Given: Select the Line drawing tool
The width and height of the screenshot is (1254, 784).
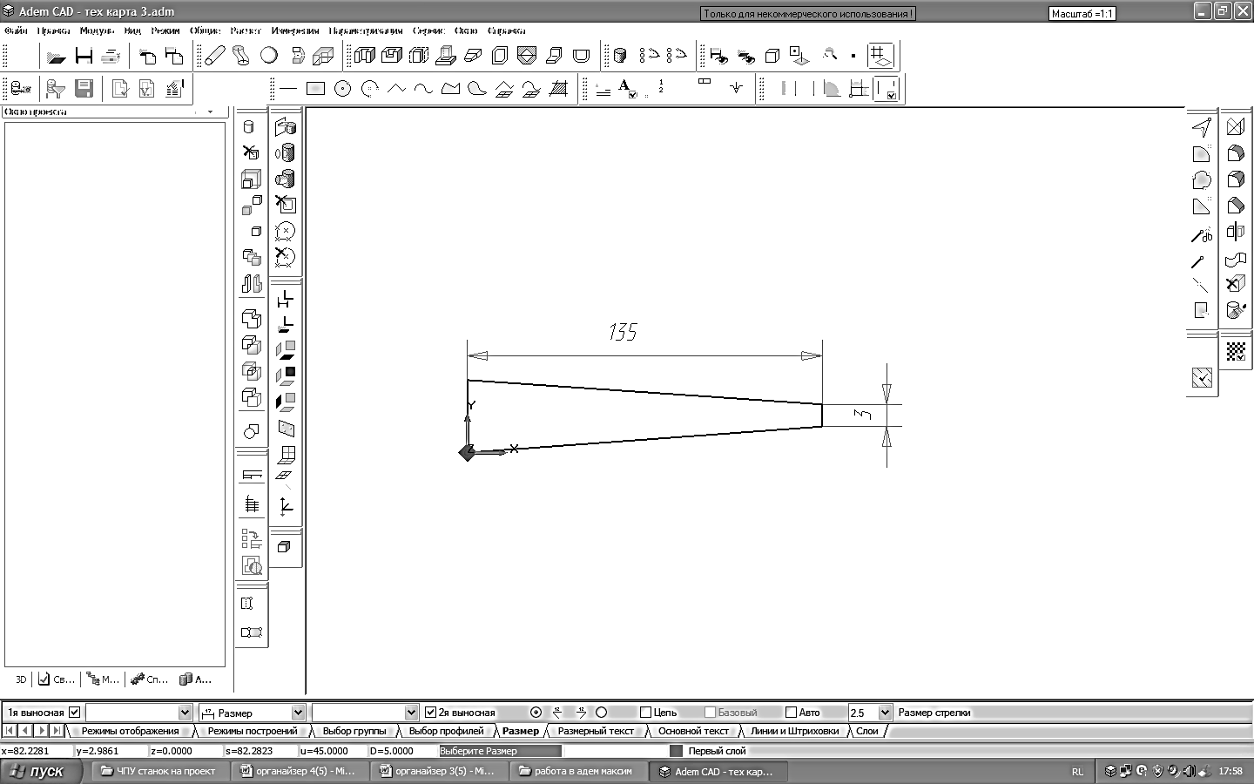Looking at the screenshot, I should [289, 89].
